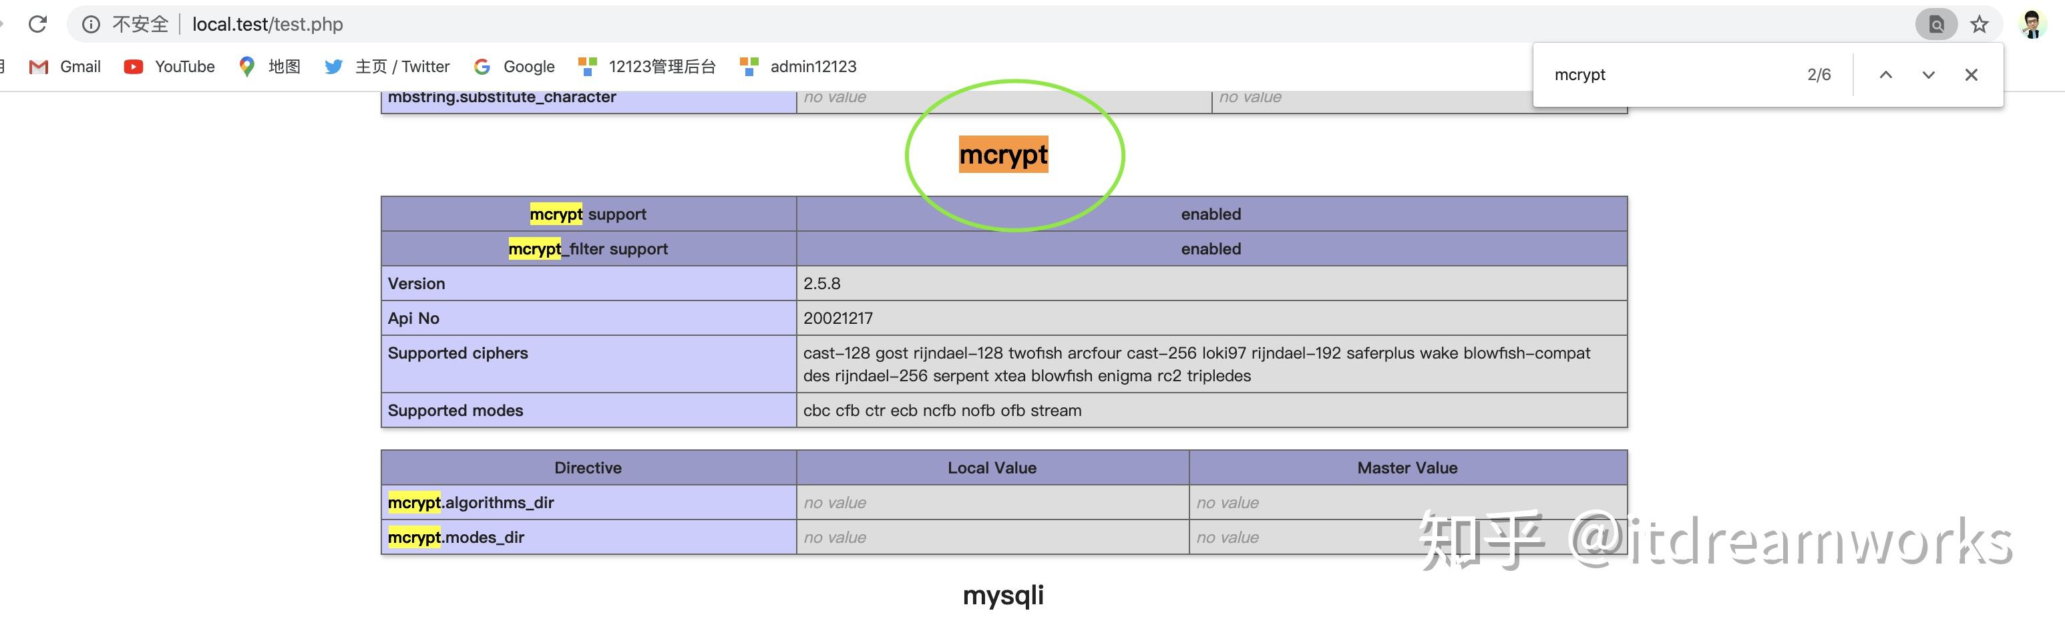The width and height of the screenshot is (2065, 625).
Task: Click the 'Api No' label cell
Action: click(x=588, y=318)
